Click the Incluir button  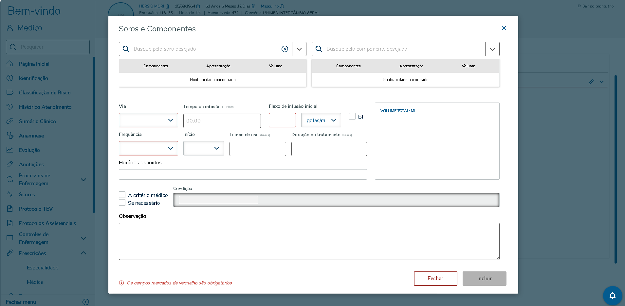point(484,278)
